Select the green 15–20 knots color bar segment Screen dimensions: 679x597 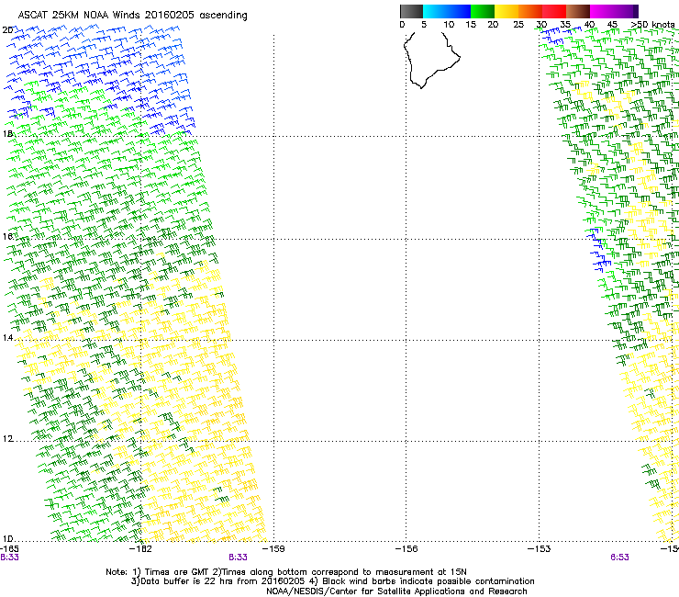[483, 11]
